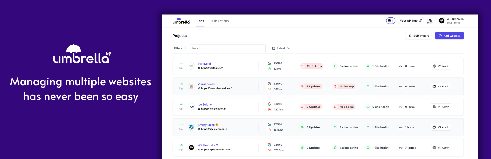Expand the Latest sort dropdown

281,48
